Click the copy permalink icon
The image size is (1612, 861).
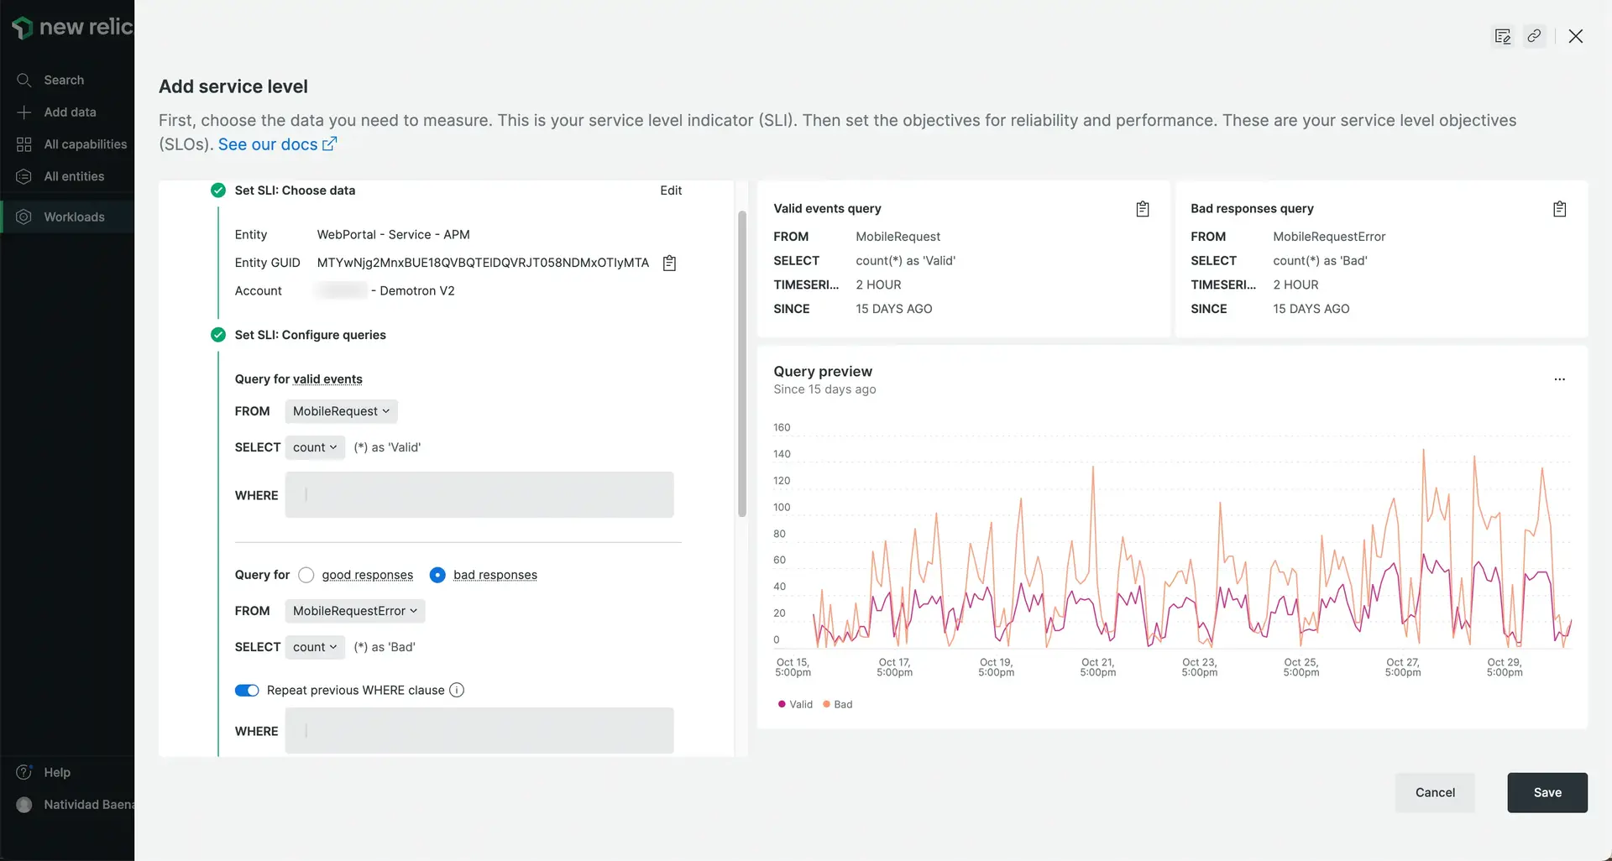coord(1534,36)
